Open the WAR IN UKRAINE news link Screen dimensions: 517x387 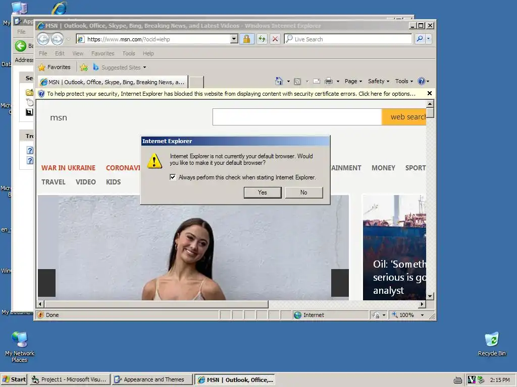[68, 168]
